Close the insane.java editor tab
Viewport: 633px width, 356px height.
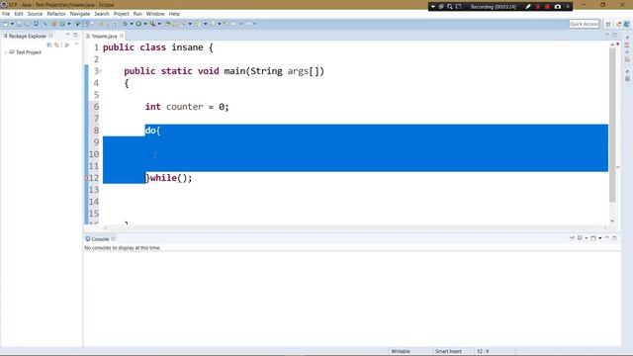[121, 36]
